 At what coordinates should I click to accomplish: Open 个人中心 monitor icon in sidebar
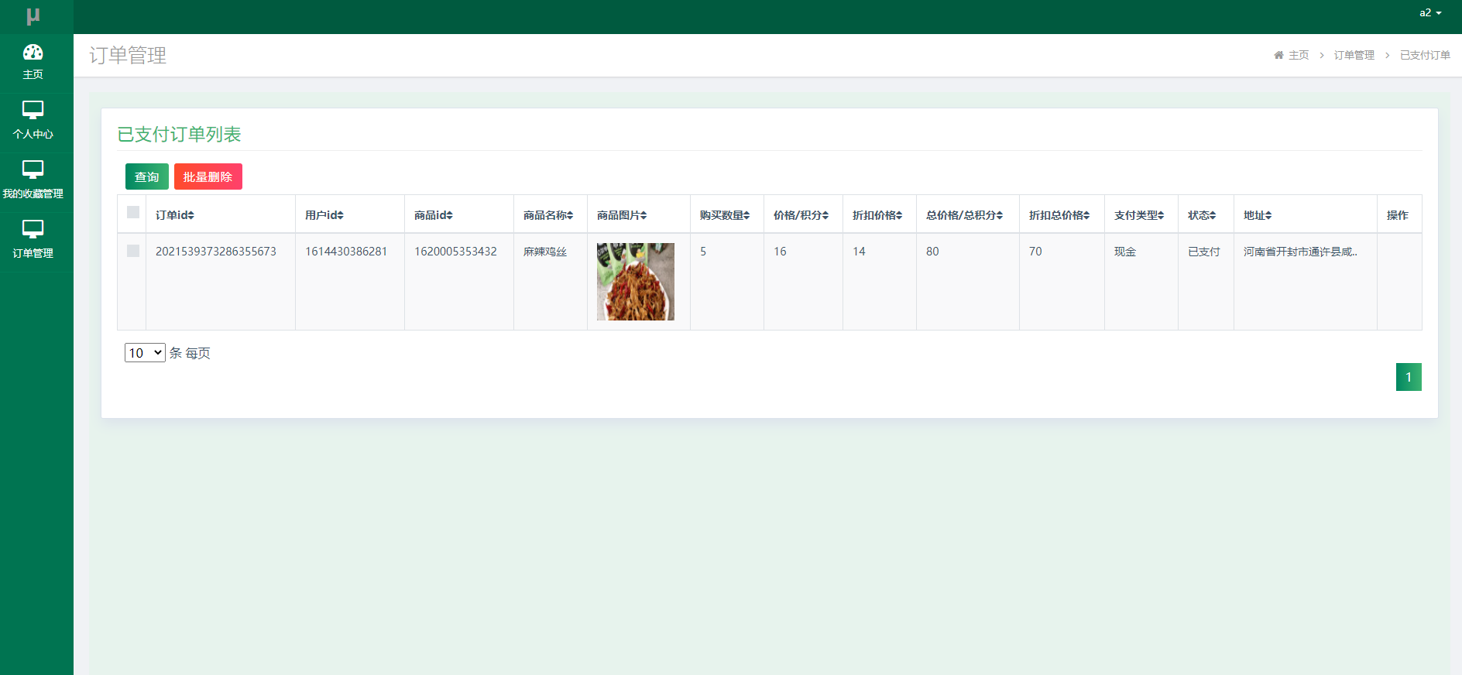[33, 110]
